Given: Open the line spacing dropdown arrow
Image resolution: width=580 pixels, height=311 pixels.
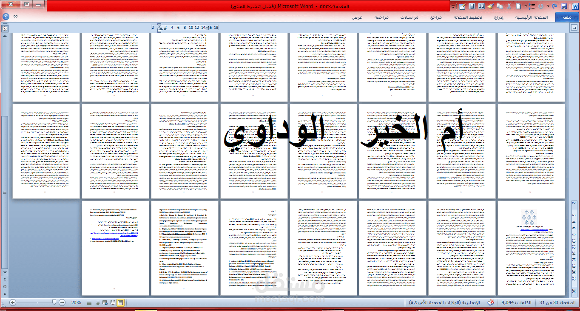Looking at the screenshot, I should (526, 6).
